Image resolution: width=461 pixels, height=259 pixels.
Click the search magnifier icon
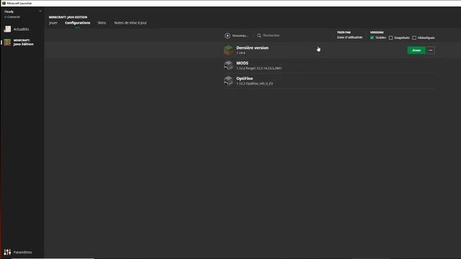pyautogui.click(x=259, y=35)
